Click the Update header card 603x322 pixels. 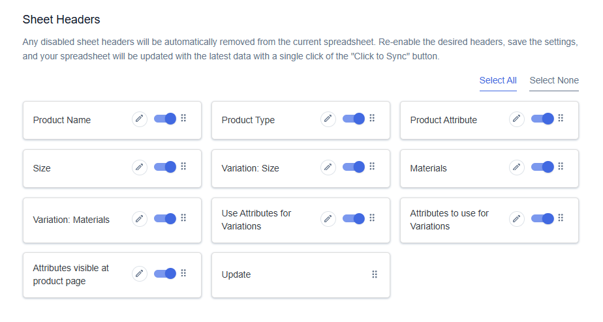point(301,274)
